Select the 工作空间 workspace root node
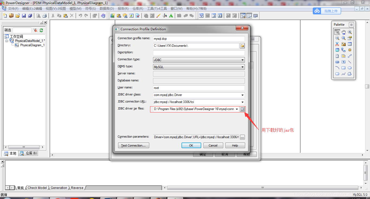The height and width of the screenshot is (199, 370). (x=17, y=37)
